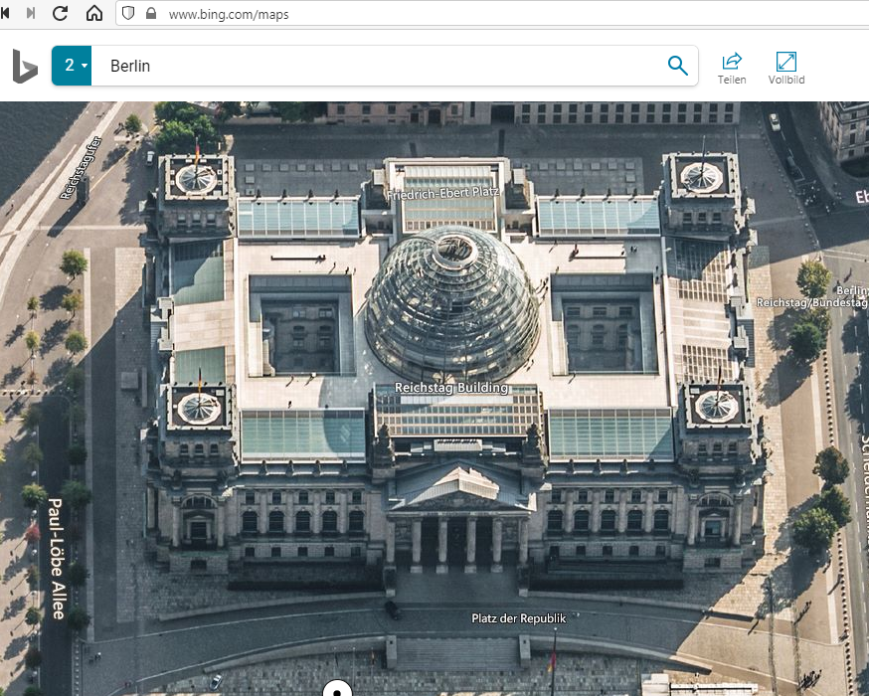Expand the number 2 directions dropdown

pyautogui.click(x=72, y=66)
